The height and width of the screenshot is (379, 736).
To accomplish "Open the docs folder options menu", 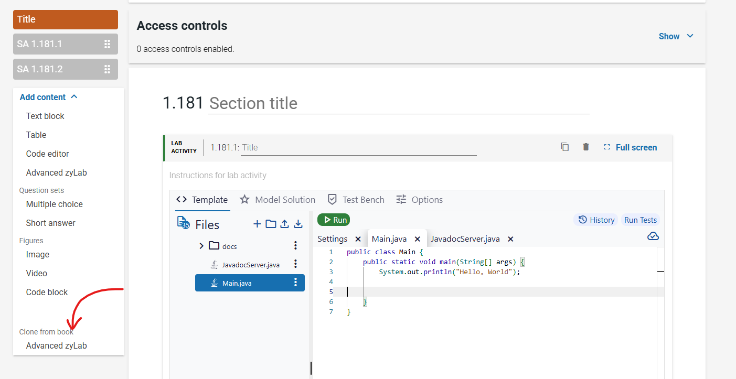I will pyautogui.click(x=295, y=245).
